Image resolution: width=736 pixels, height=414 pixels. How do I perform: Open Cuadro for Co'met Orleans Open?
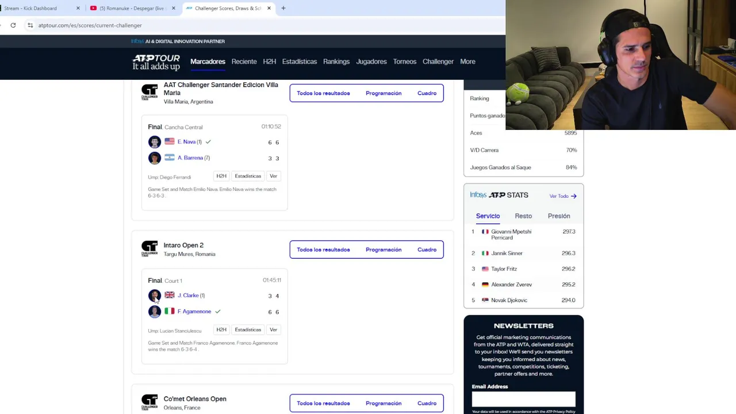click(x=427, y=403)
